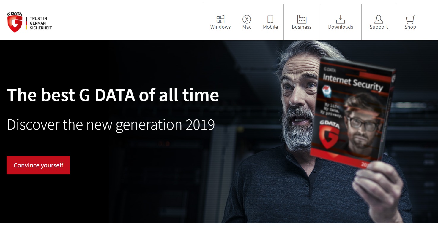Open the Downloads menu label

pyautogui.click(x=341, y=27)
